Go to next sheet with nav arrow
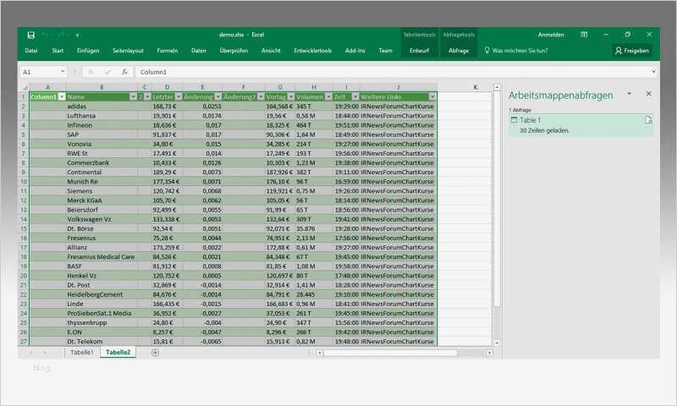 pyautogui.click(x=45, y=353)
